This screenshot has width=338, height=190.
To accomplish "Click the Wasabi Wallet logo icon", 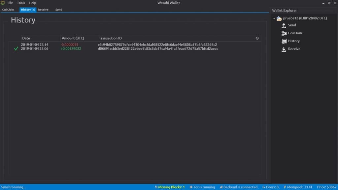I will click(3, 3).
